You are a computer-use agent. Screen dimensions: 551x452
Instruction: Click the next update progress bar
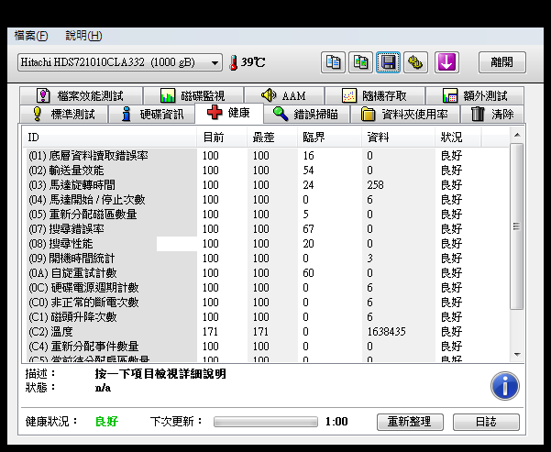point(266,422)
